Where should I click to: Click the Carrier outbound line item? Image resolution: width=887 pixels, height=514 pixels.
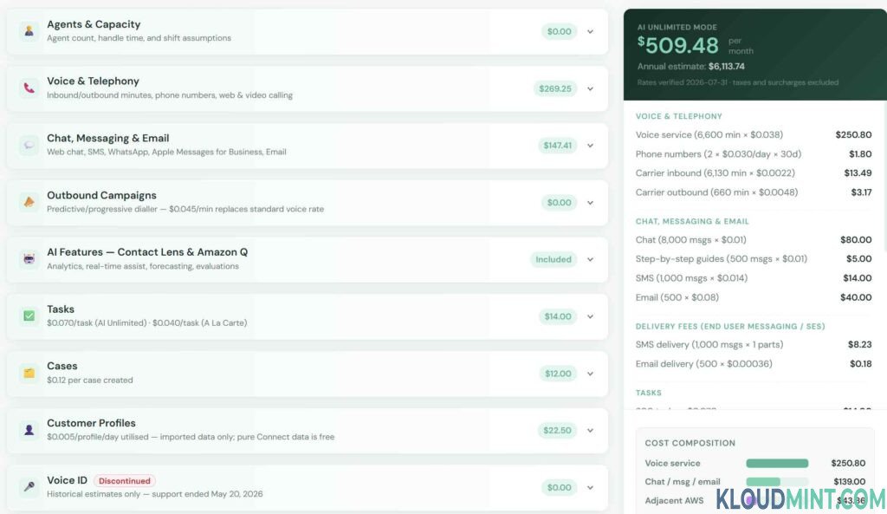tap(753, 192)
